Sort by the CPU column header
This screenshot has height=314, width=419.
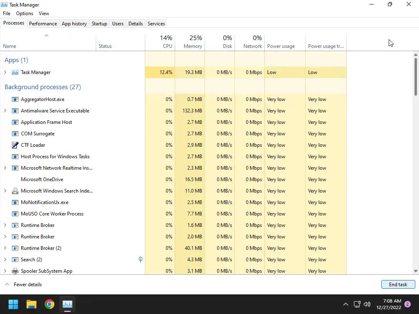[x=160, y=43]
